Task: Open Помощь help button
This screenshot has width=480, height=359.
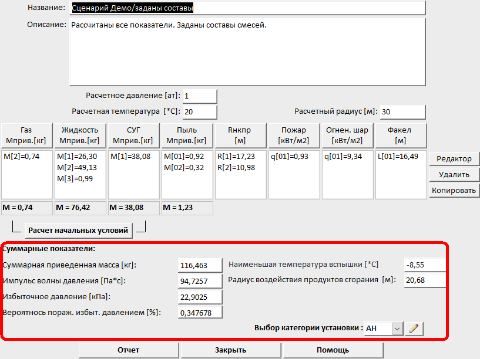Action: pyautogui.click(x=333, y=350)
